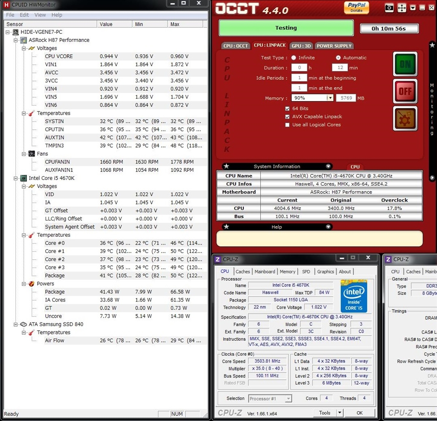Toggle the AVX Capable Linpack checkbox
This screenshot has height=421, width=437.
[287, 117]
